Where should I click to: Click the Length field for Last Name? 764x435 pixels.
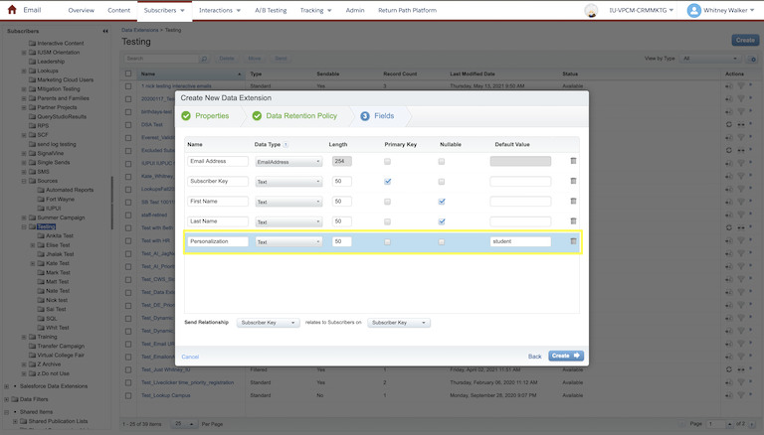(x=341, y=221)
